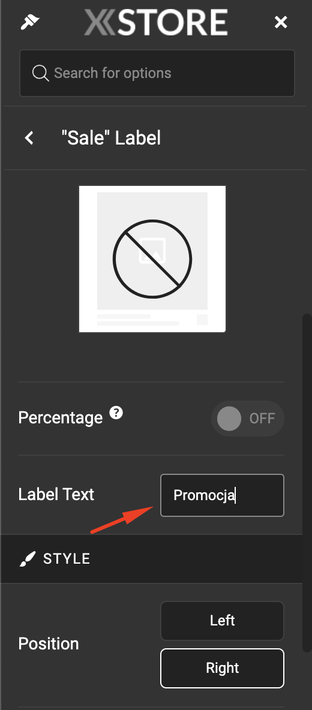Click the panel's vertical scrollbar
312x710 pixels.
(x=307, y=482)
